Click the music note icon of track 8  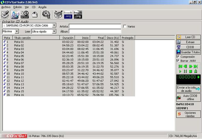(x=5, y=66)
